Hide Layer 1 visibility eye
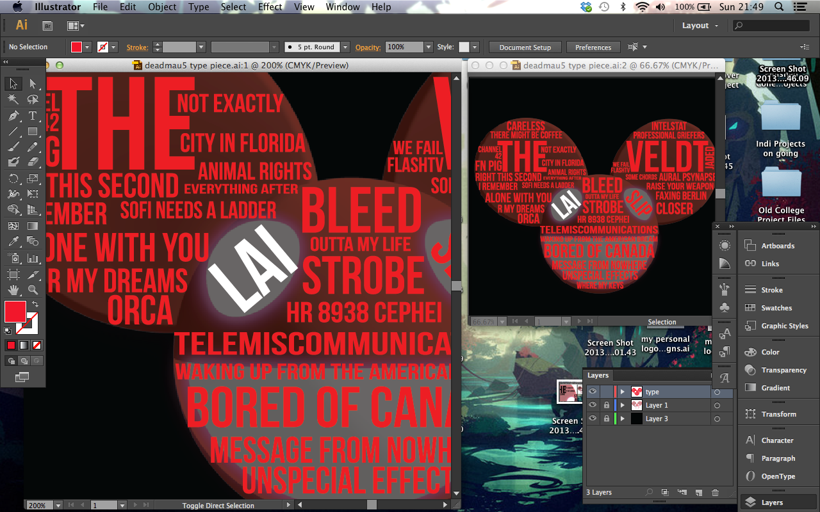Screen dimensions: 820x512 (593, 405)
